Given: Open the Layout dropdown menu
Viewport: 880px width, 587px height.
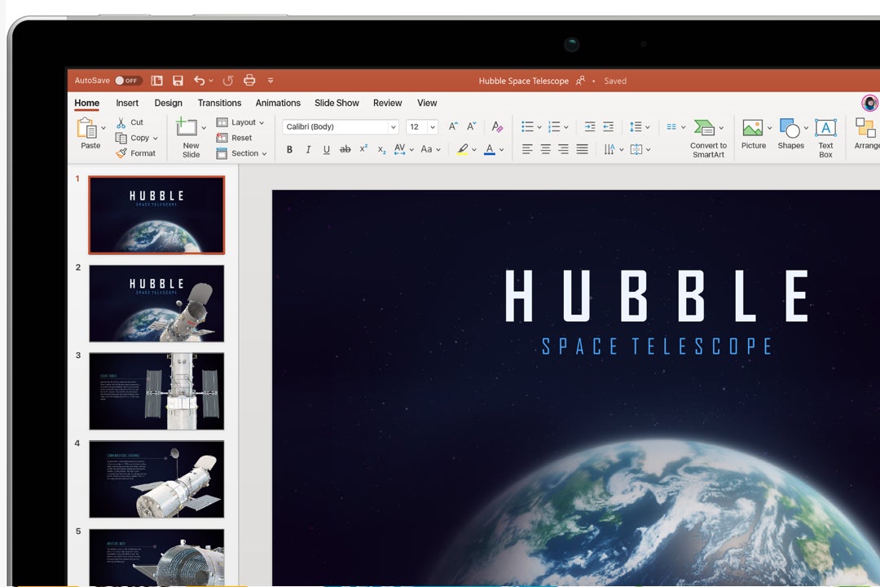Looking at the screenshot, I should pyautogui.click(x=241, y=122).
